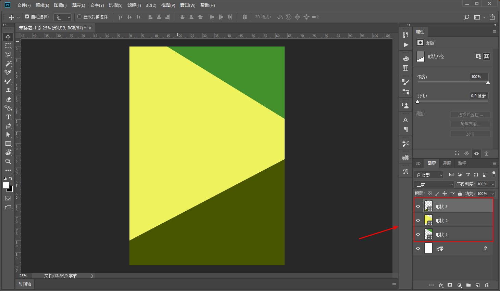500x291 pixels.
Task: Create new adjustment layer icon
Action: tap(459, 285)
